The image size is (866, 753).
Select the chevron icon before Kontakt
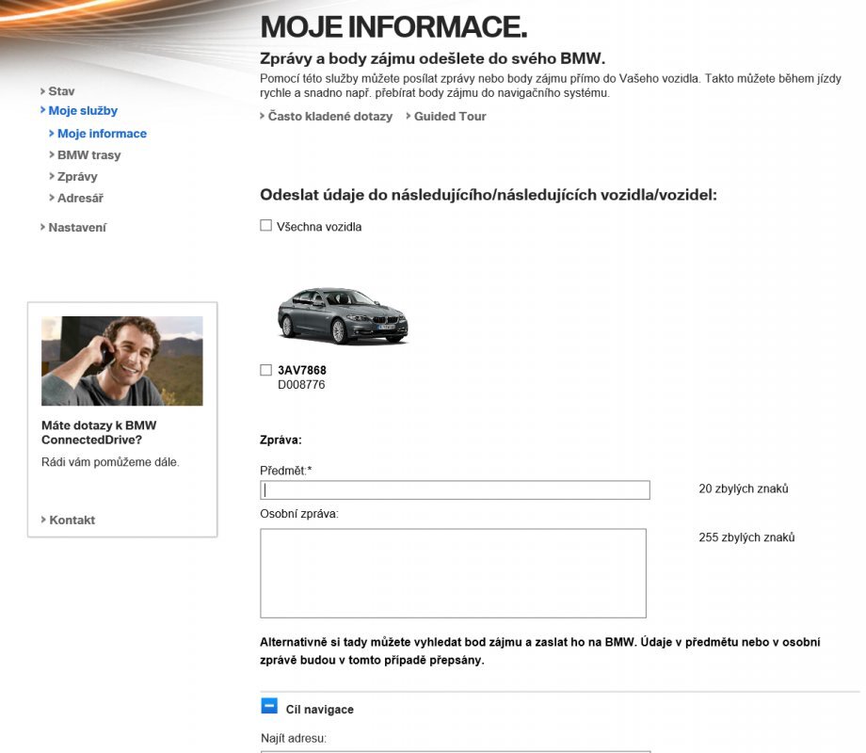41,520
